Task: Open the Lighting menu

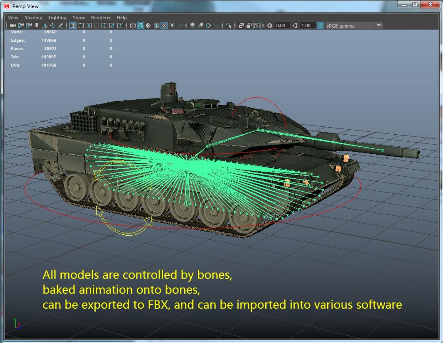Action: coord(58,18)
